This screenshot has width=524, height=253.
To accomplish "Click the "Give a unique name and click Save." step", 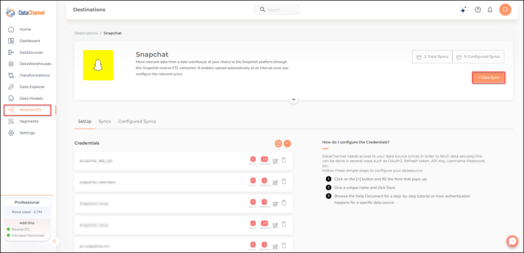I will [365, 188].
